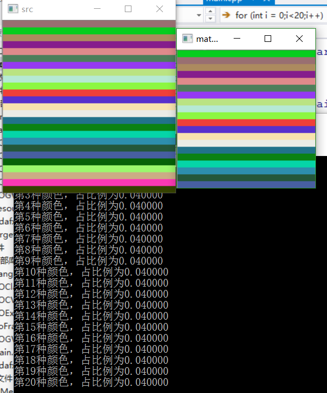Click the mat... window title text

pyautogui.click(x=207, y=39)
